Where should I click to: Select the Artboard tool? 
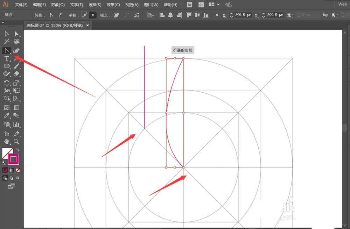tap(7, 134)
